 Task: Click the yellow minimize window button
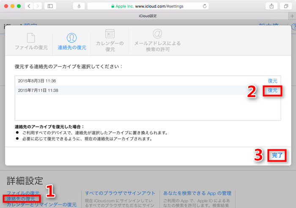point(12,6)
